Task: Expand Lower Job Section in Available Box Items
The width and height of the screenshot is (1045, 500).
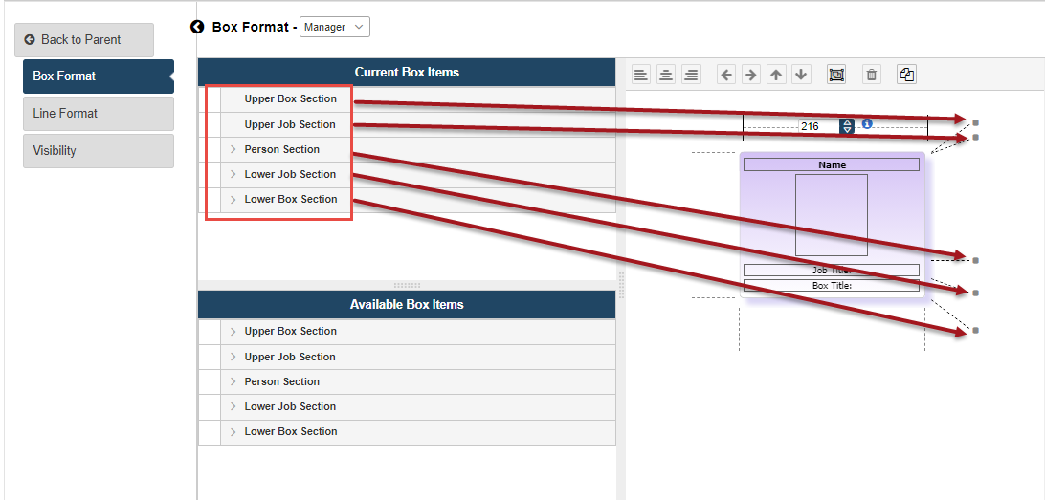Action: [233, 406]
